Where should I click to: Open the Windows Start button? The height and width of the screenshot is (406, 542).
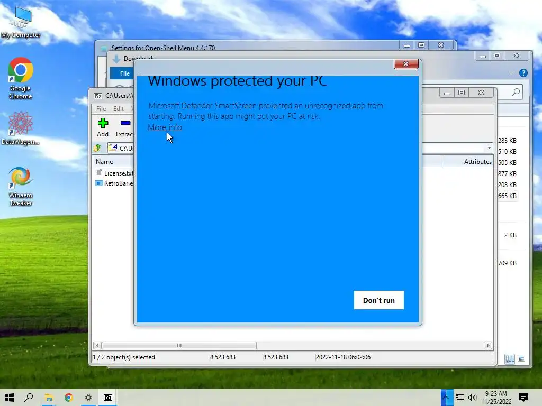coord(10,398)
